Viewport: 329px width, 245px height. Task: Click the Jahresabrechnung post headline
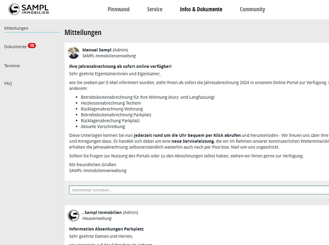(120, 66)
